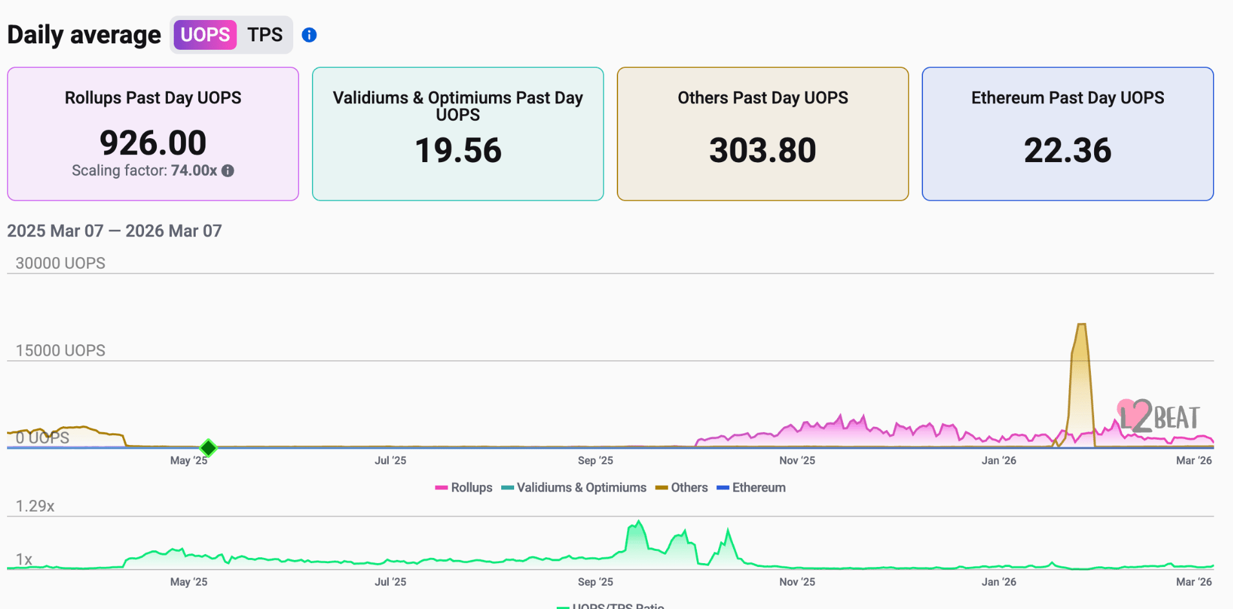Click the Others spike peak in chart
1233x609 pixels.
coord(1081,325)
